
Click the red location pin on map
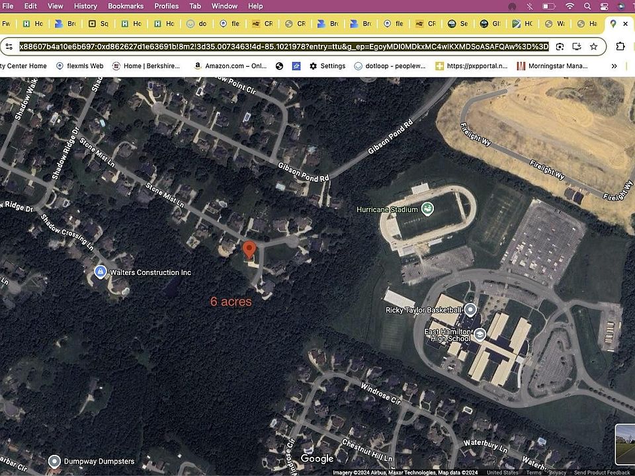coord(249,250)
